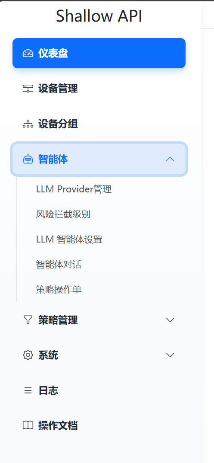This screenshot has height=463, width=214.
Task: Open the 设备分组 text label
Action: [x=58, y=124]
